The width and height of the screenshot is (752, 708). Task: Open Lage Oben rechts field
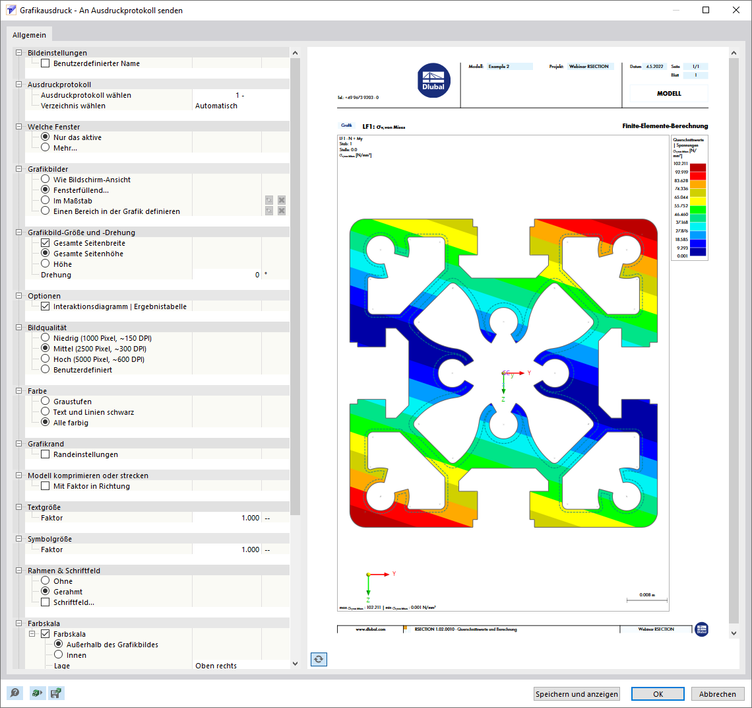[x=241, y=665]
